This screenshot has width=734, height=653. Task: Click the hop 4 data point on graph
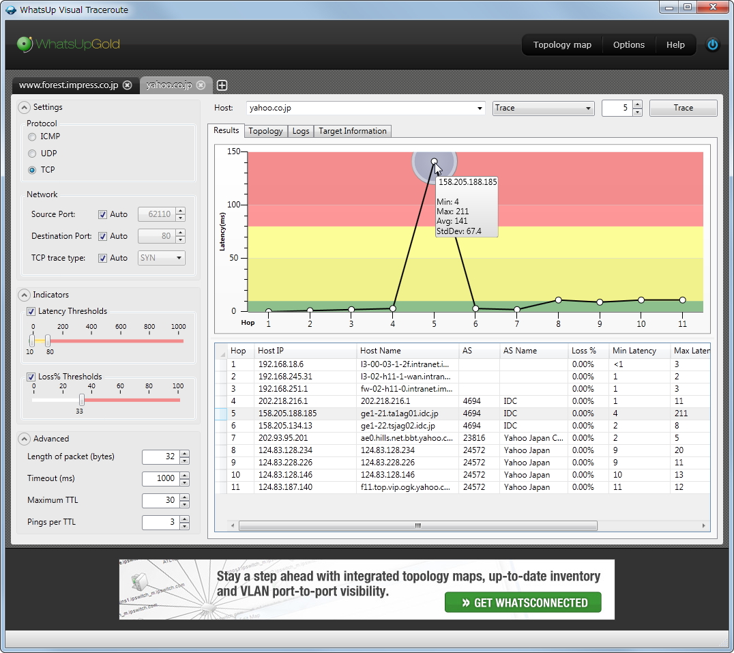click(x=393, y=308)
